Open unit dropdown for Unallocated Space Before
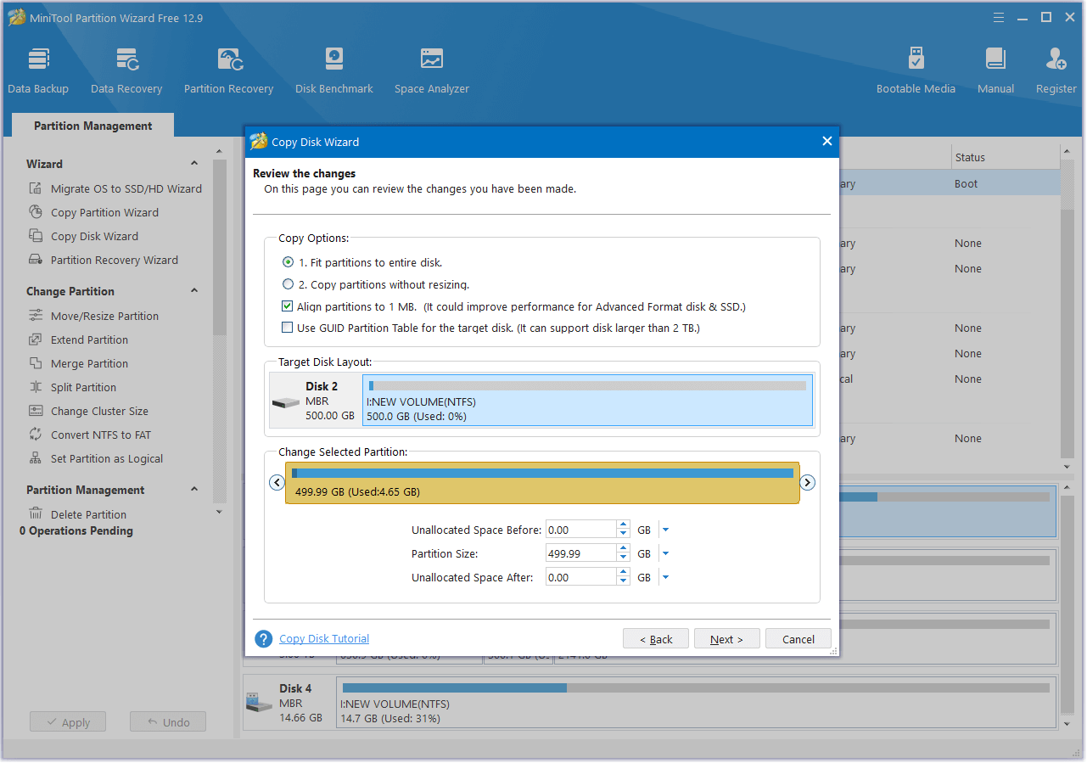The width and height of the screenshot is (1087, 763). click(665, 530)
